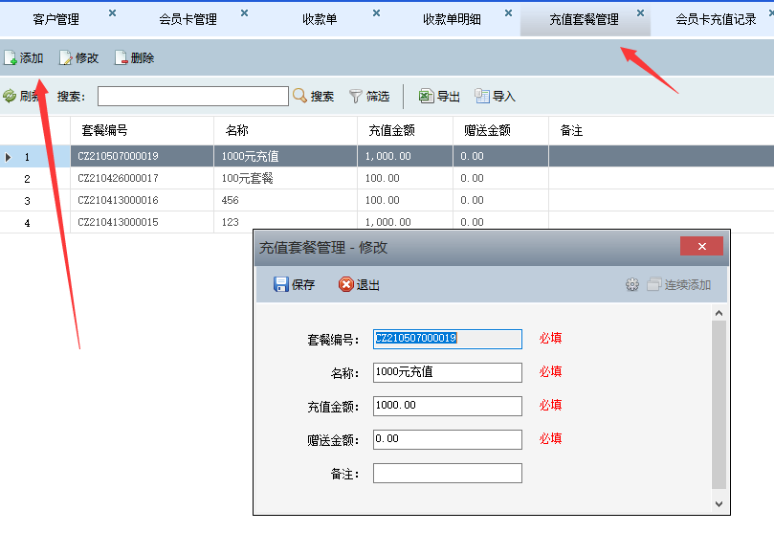Viewport: 774px width, 555px height.
Task: Click the dialog scrollbar down arrow
Action: (x=719, y=503)
